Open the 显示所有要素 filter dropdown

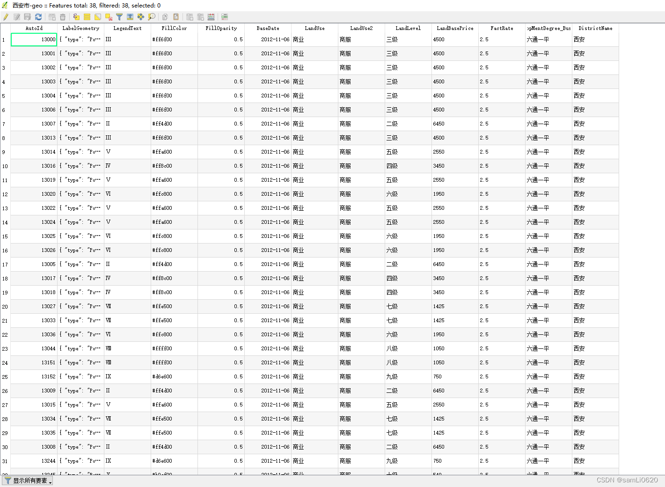pos(28,481)
